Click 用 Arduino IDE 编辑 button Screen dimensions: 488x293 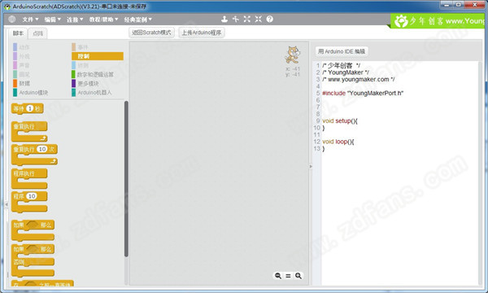tap(342, 51)
